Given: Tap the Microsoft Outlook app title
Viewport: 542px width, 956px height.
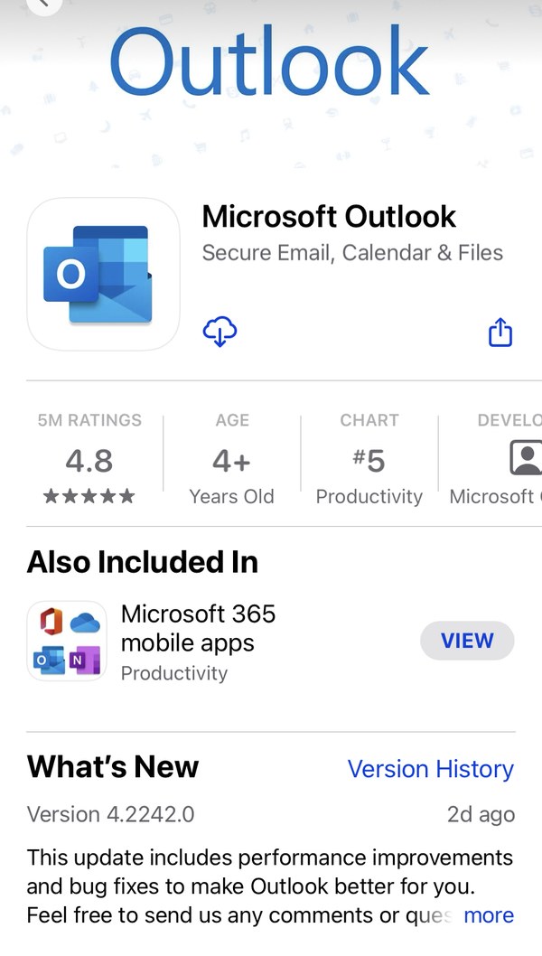Looking at the screenshot, I should point(329,217).
